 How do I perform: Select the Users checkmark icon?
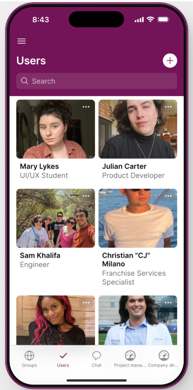pos(63,356)
